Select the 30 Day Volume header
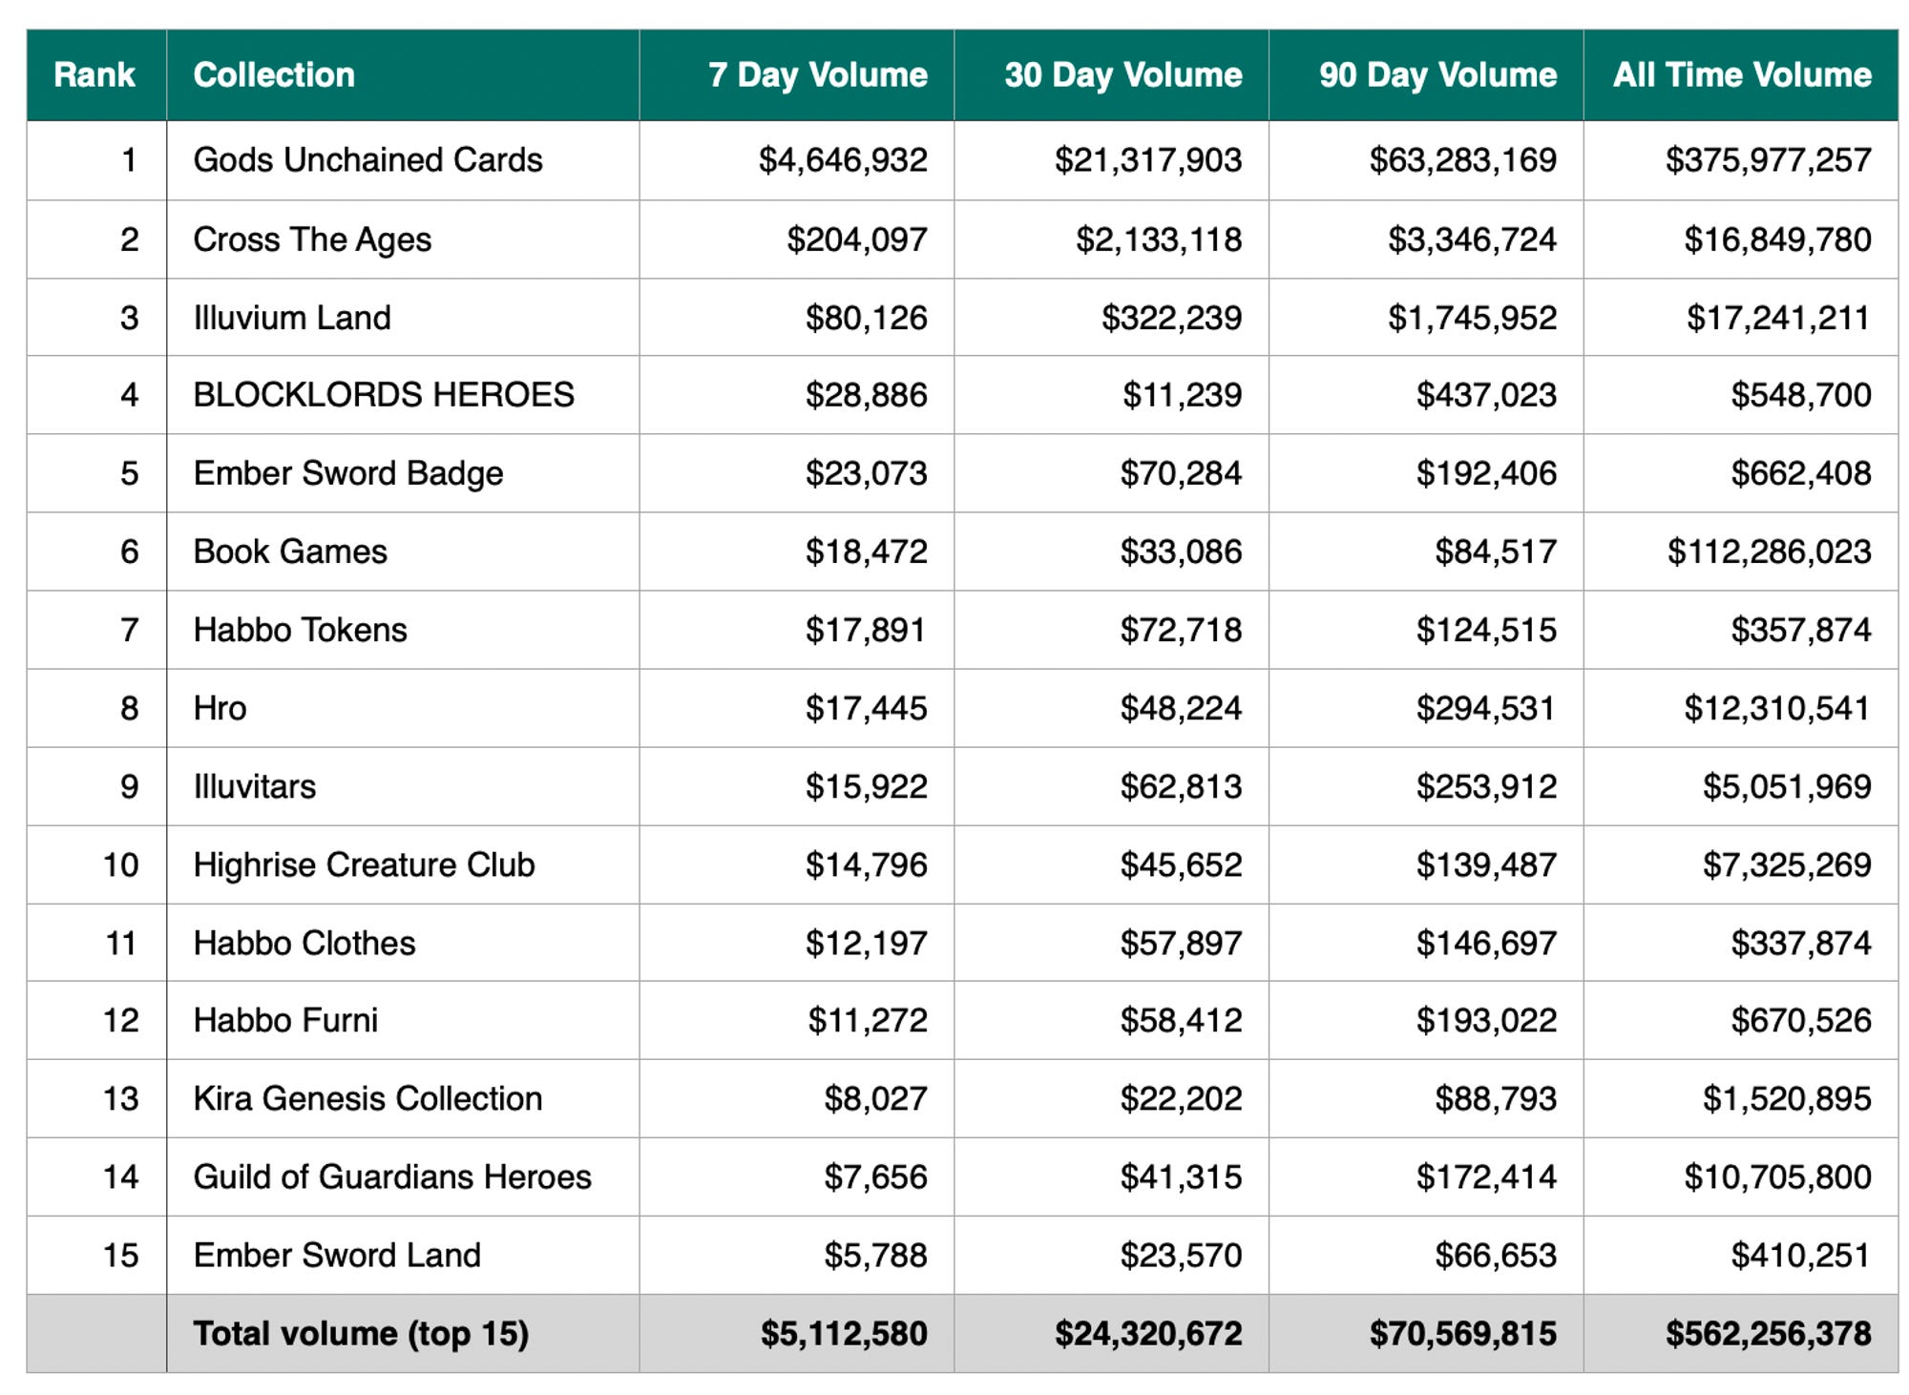 (x=1122, y=74)
